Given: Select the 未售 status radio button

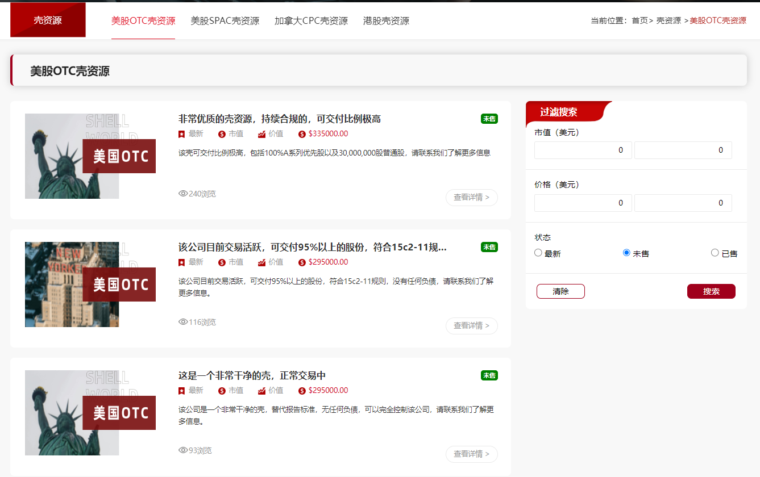Looking at the screenshot, I should pos(627,253).
